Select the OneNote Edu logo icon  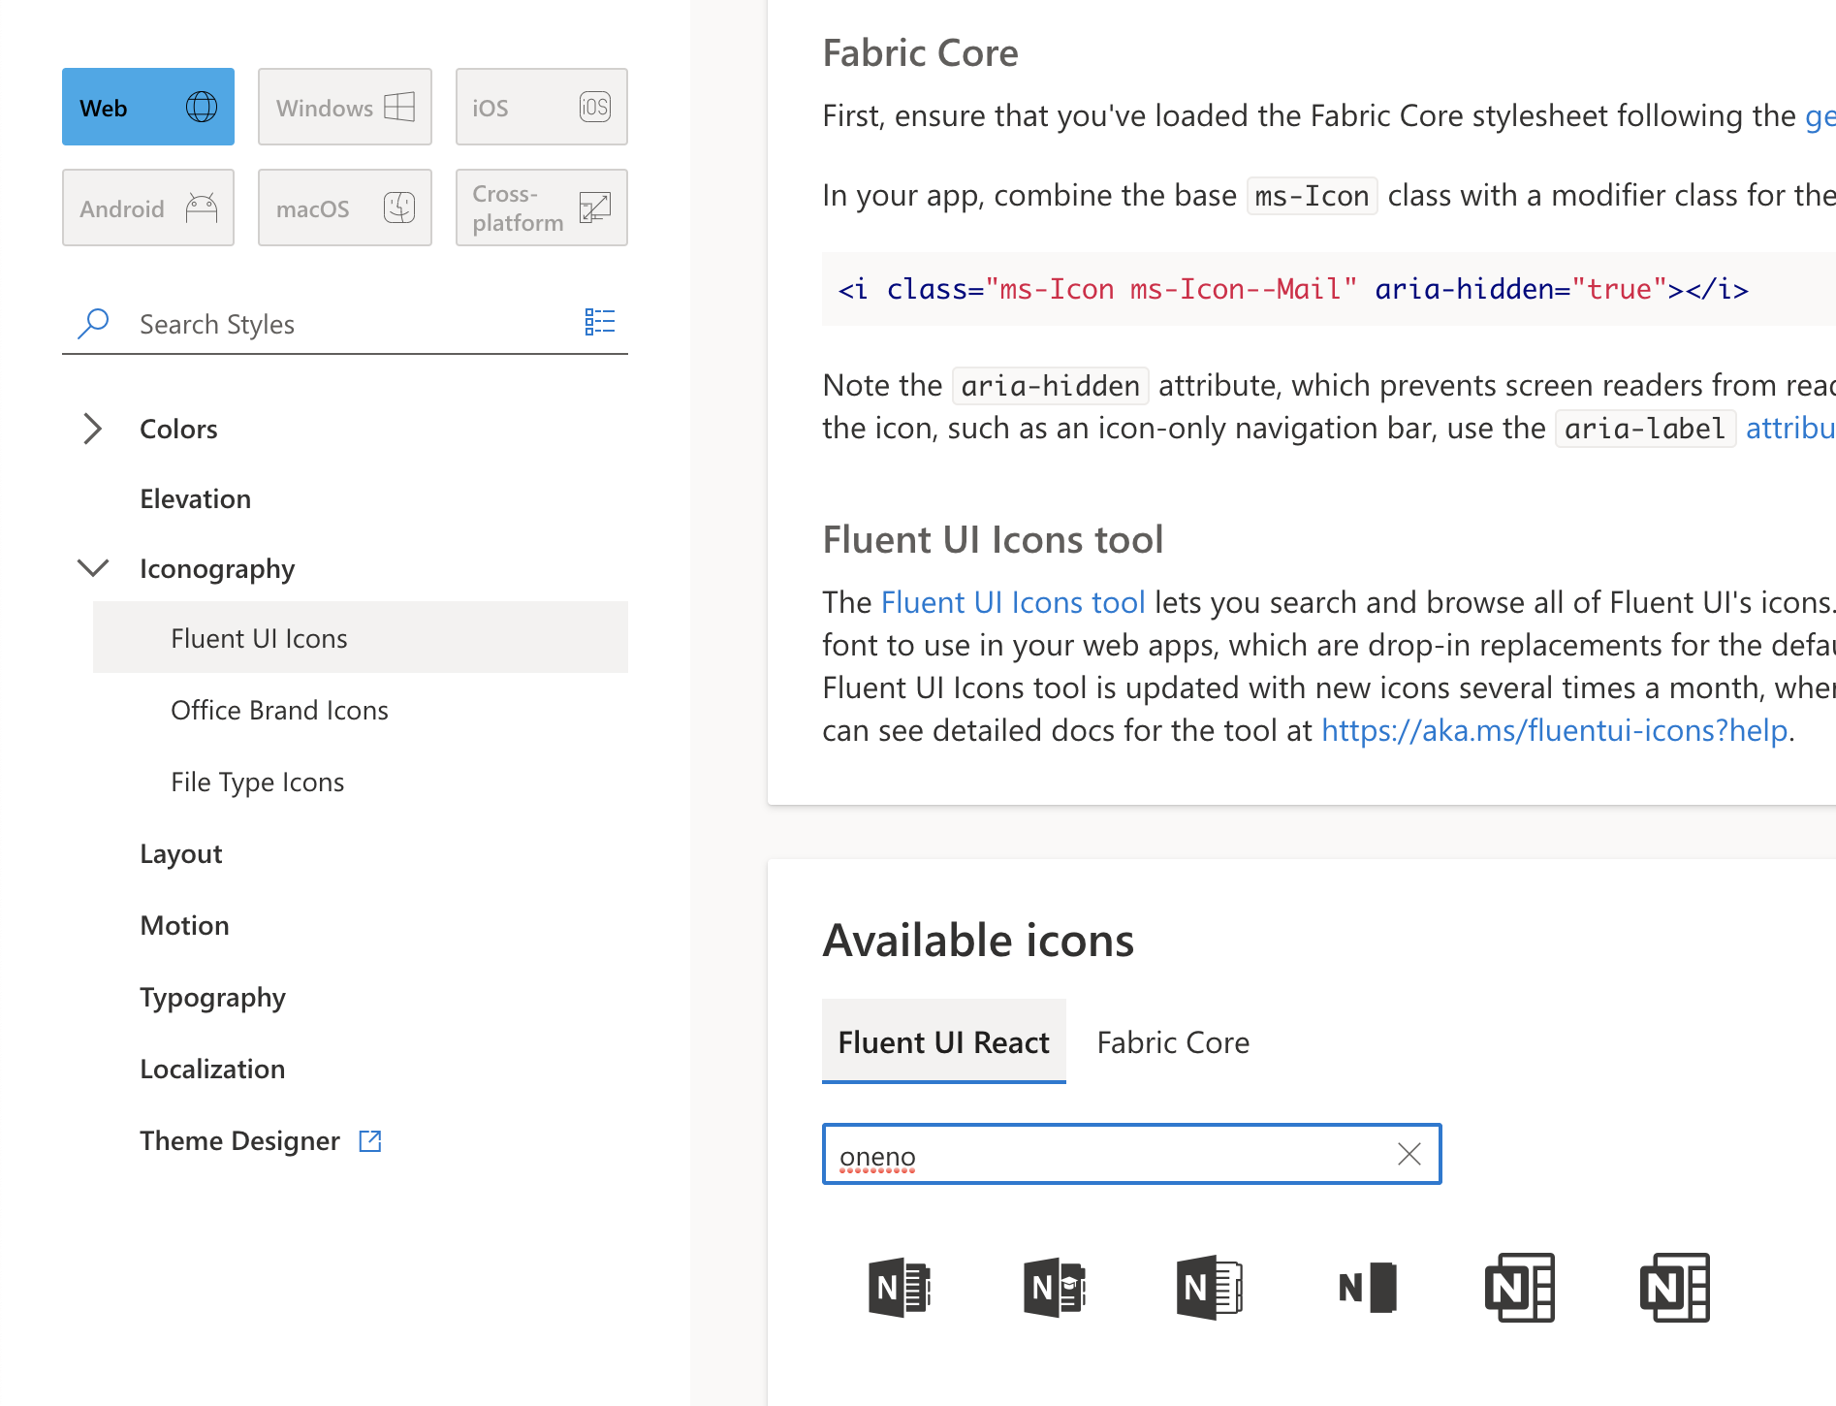pyautogui.click(x=1055, y=1288)
